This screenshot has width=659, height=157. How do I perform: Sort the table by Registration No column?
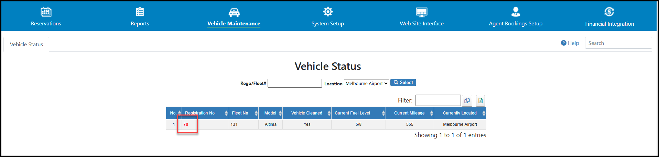205,113
